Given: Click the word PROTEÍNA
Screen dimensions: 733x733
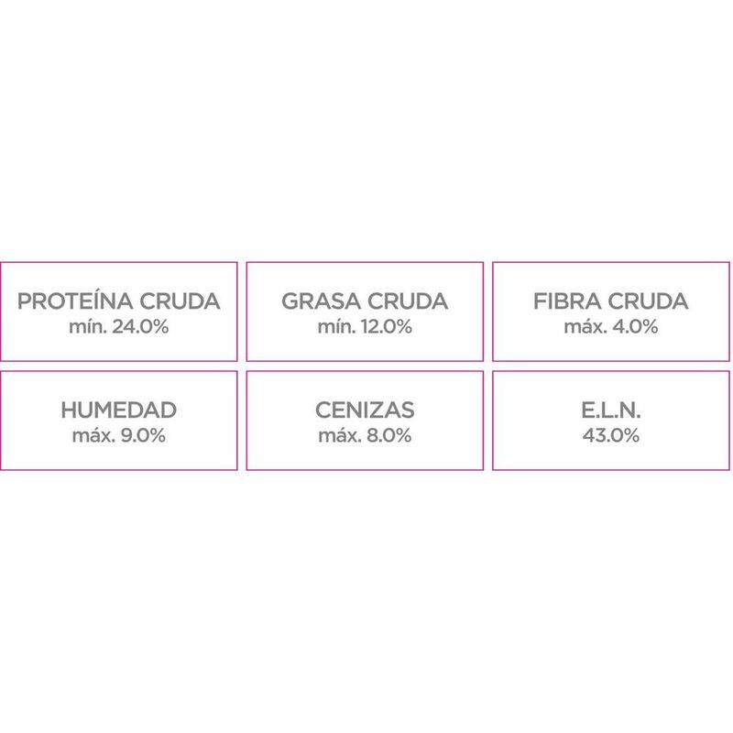Looking at the screenshot, I should click(x=77, y=301).
